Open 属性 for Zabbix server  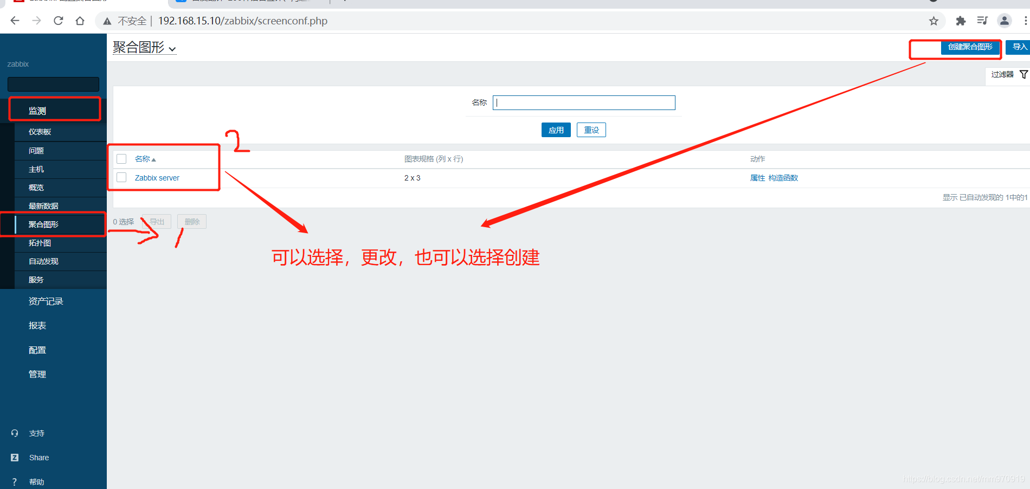coord(757,178)
